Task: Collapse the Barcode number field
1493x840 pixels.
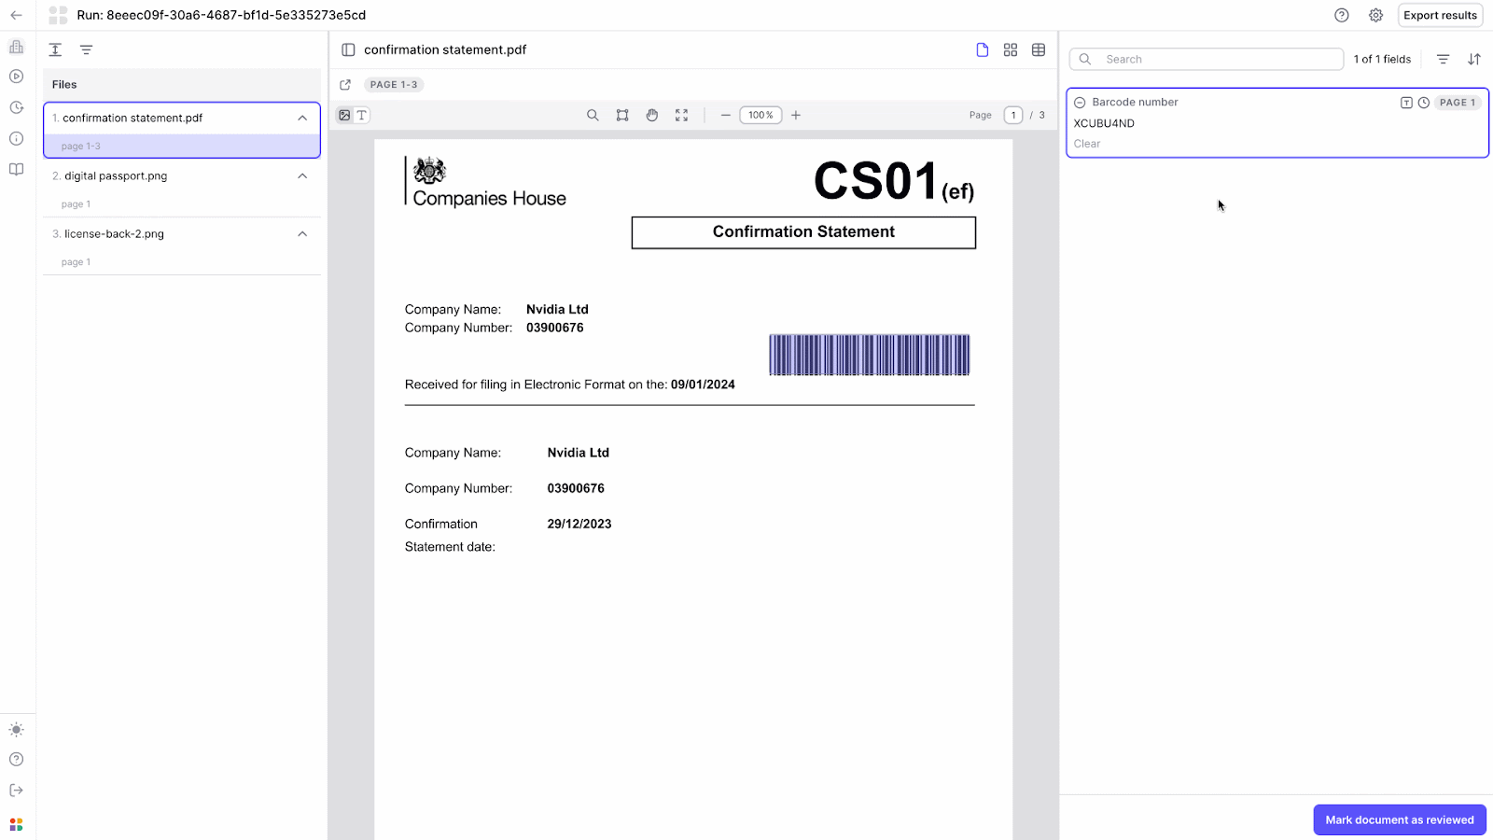Action: (x=1080, y=103)
